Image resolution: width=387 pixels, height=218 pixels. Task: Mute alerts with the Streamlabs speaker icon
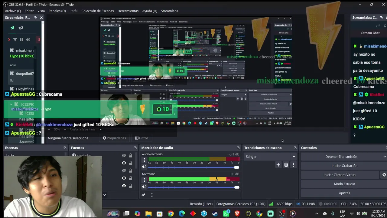click(28, 40)
